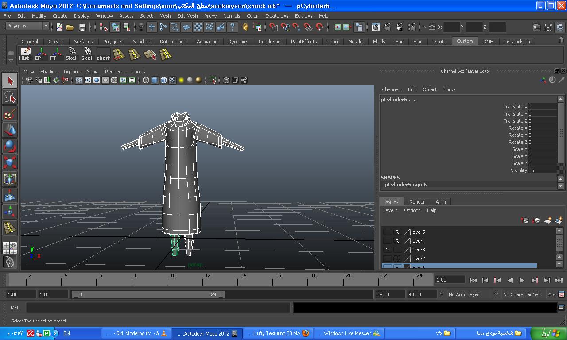The width and height of the screenshot is (567, 340).
Task: Toggle visibility box of layer2
Action: click(x=387, y=259)
